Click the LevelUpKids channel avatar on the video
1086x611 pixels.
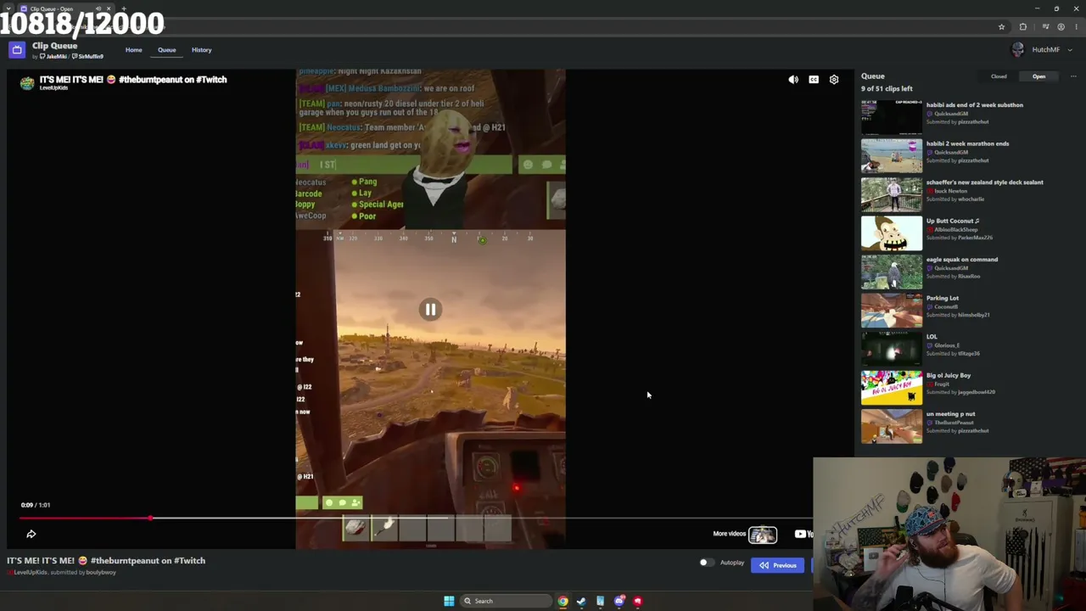click(x=27, y=82)
